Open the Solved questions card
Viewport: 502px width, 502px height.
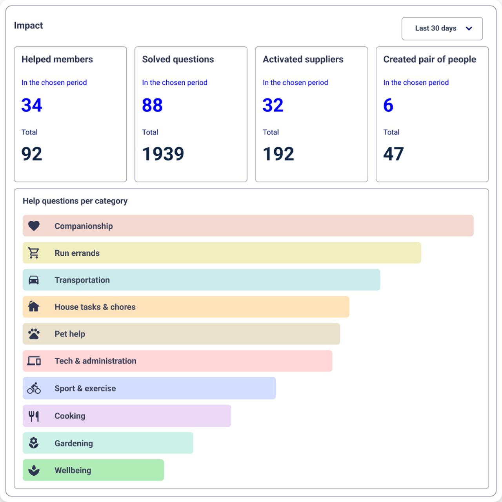point(191,114)
